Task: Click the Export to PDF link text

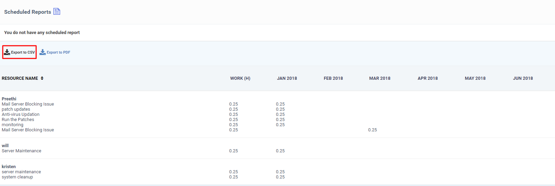Action: (58, 52)
